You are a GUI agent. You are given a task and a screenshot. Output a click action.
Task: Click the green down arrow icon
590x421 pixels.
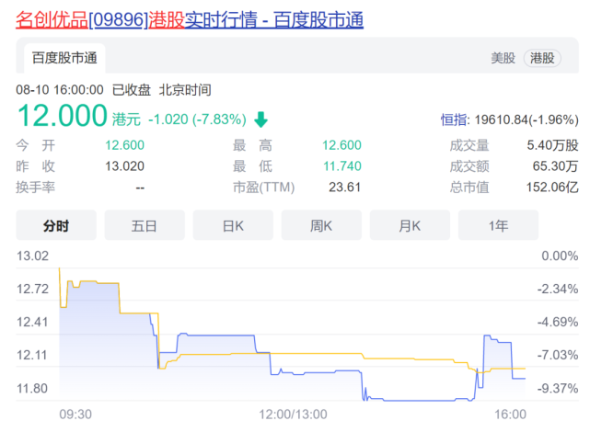click(x=260, y=119)
